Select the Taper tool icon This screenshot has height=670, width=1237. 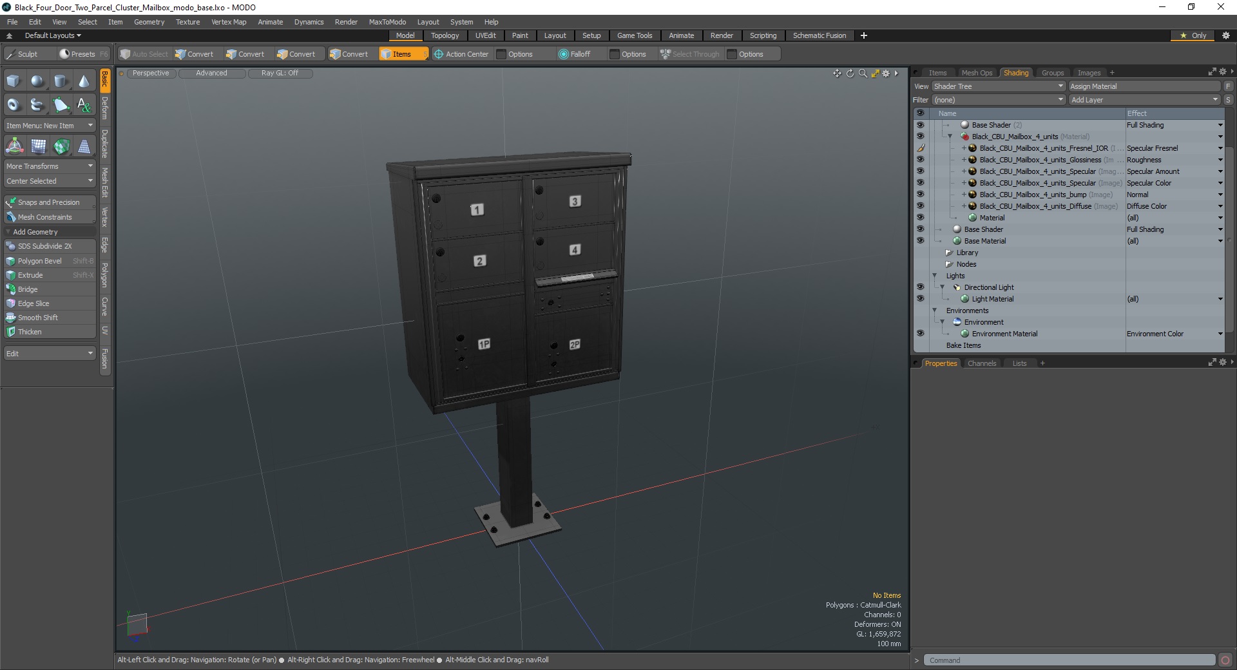[x=84, y=147]
